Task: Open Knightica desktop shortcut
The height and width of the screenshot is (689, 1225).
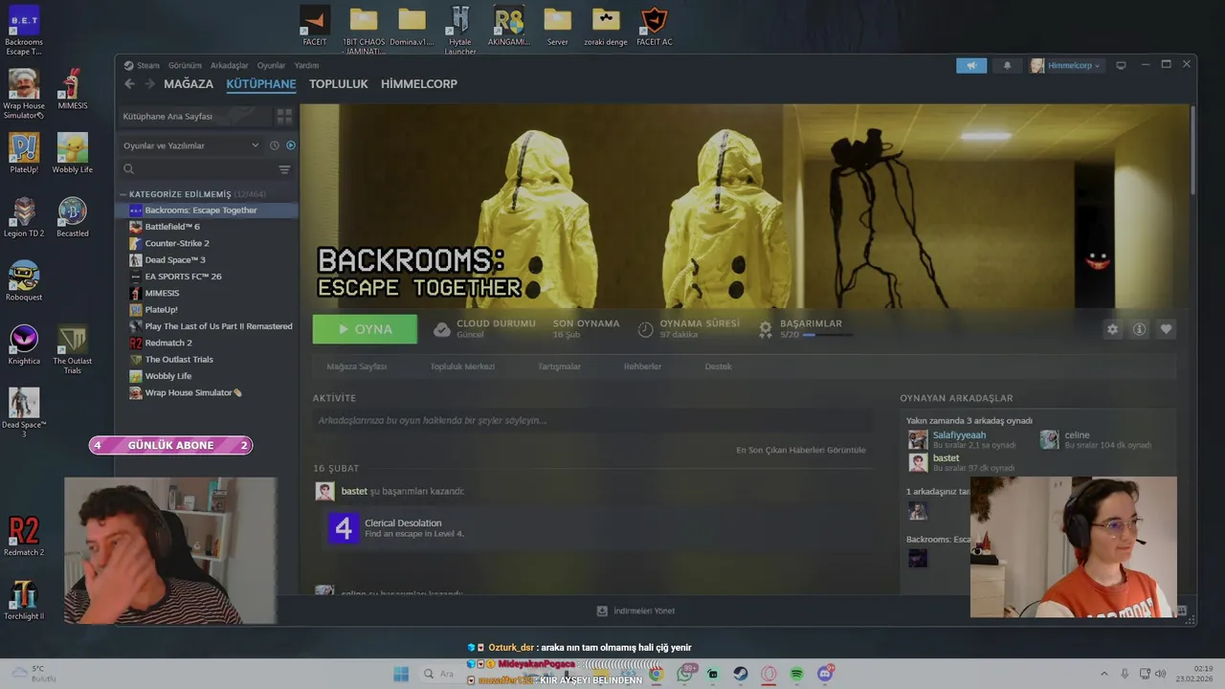Action: click(x=24, y=345)
